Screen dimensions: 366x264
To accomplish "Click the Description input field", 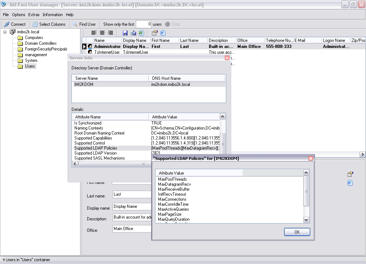I will click(x=132, y=217).
